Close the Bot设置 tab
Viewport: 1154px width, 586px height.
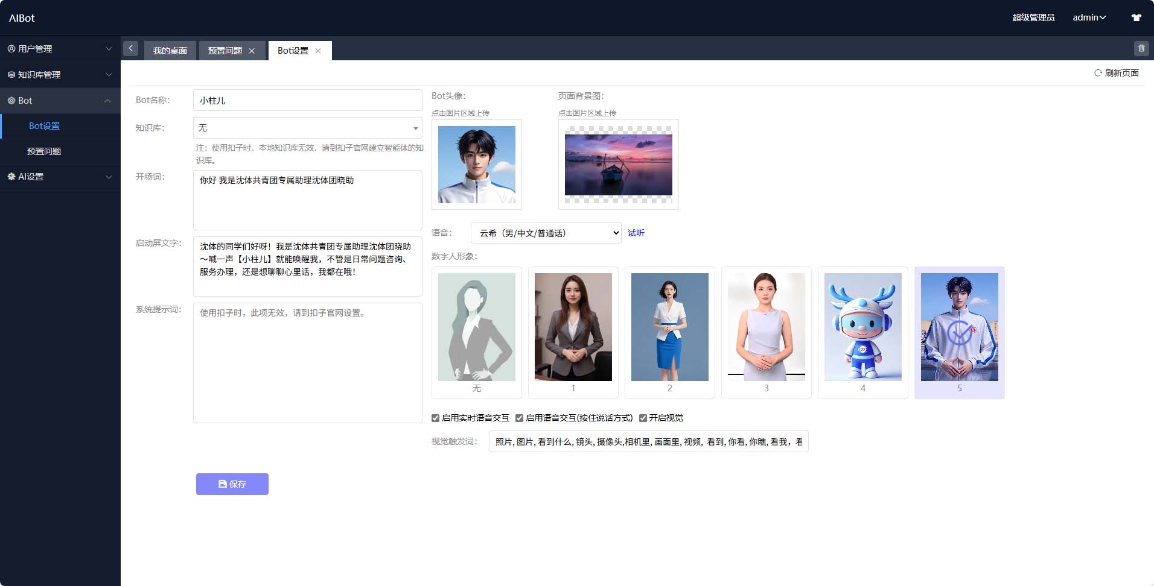pos(318,51)
